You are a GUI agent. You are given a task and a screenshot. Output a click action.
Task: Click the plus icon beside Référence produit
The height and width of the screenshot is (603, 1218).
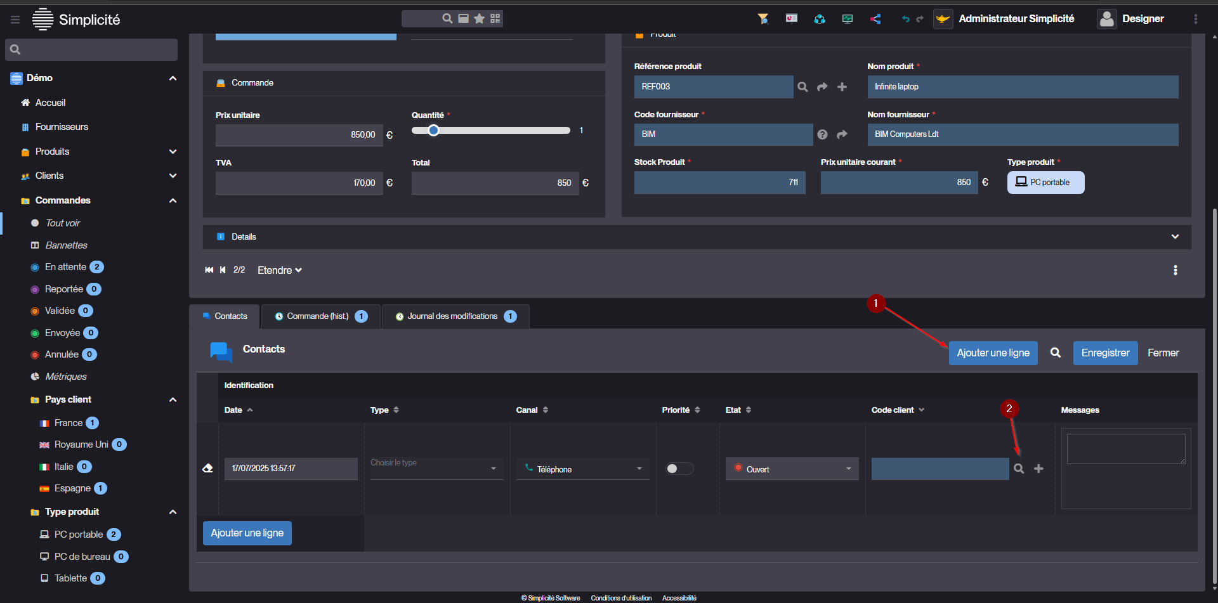pyautogui.click(x=842, y=87)
